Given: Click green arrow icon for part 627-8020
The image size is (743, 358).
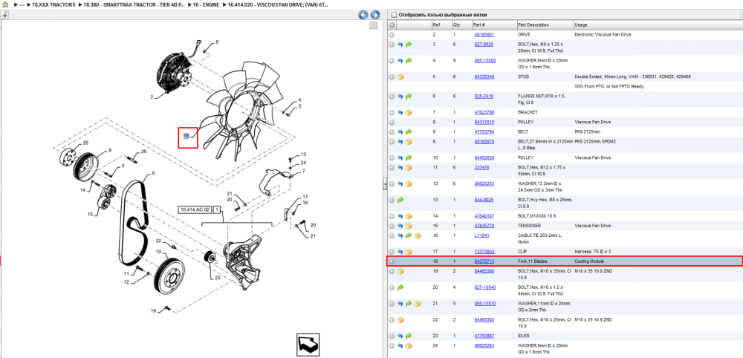Looking at the screenshot, I should click(409, 45).
